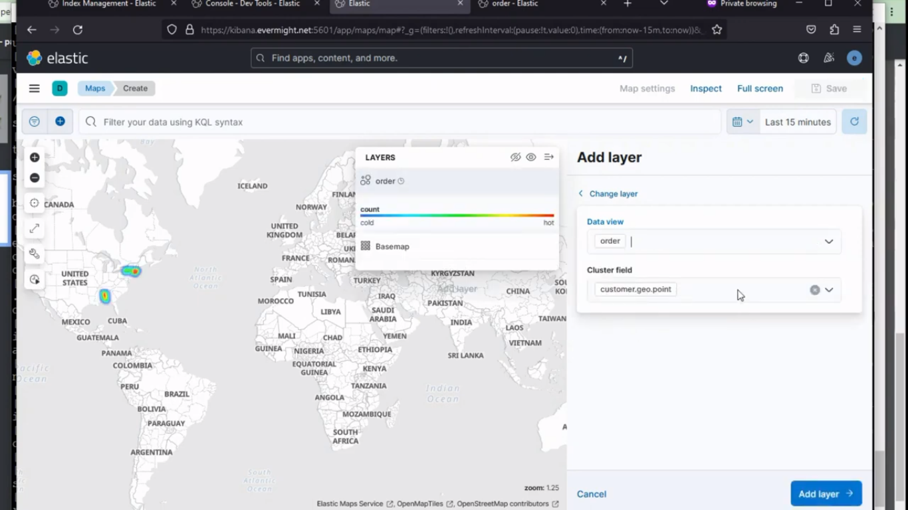908x510 pixels.
Task: Open the map tools wrench icon
Action: pyautogui.click(x=35, y=254)
